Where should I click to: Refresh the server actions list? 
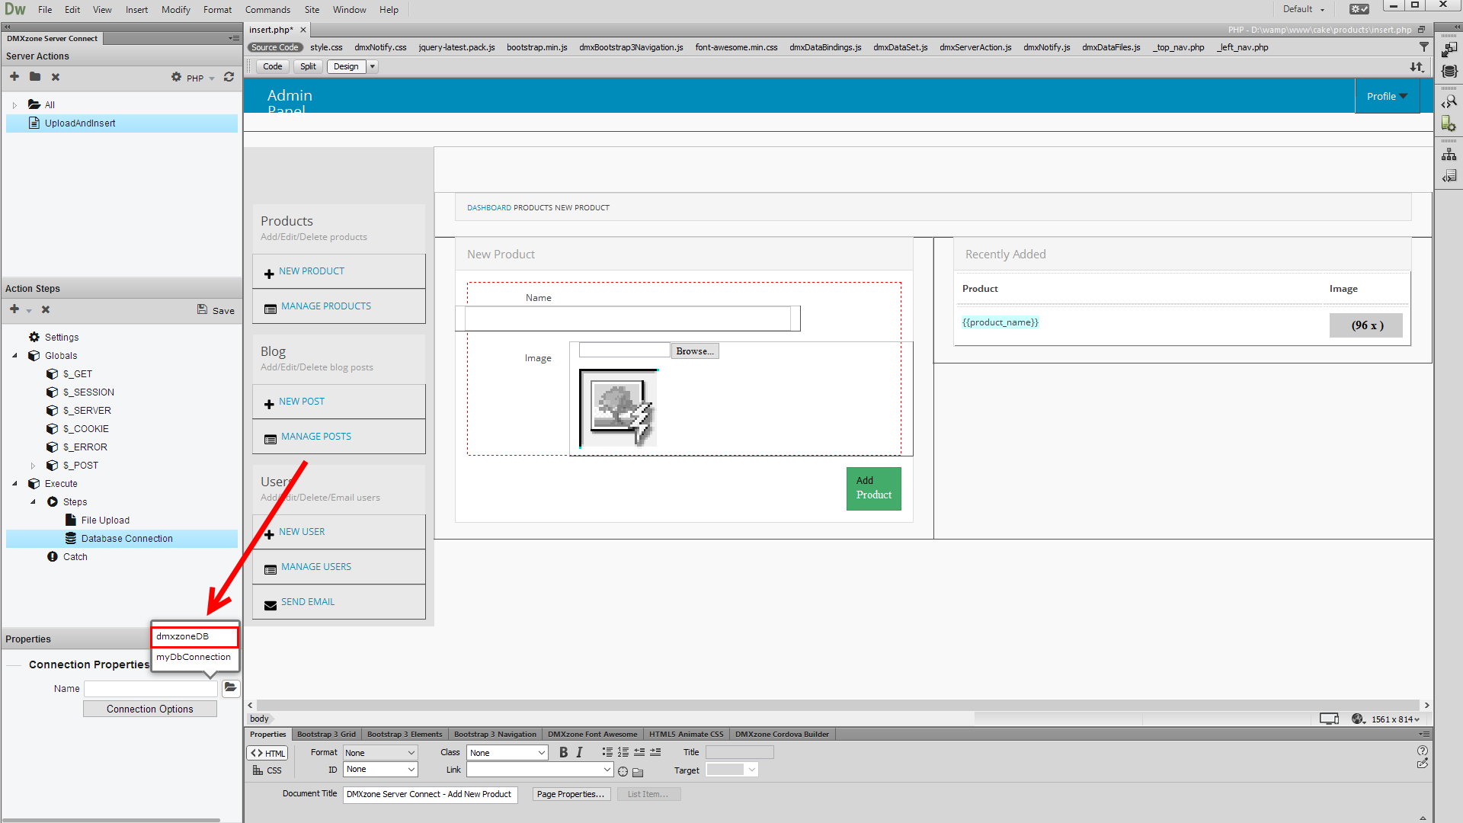(229, 77)
